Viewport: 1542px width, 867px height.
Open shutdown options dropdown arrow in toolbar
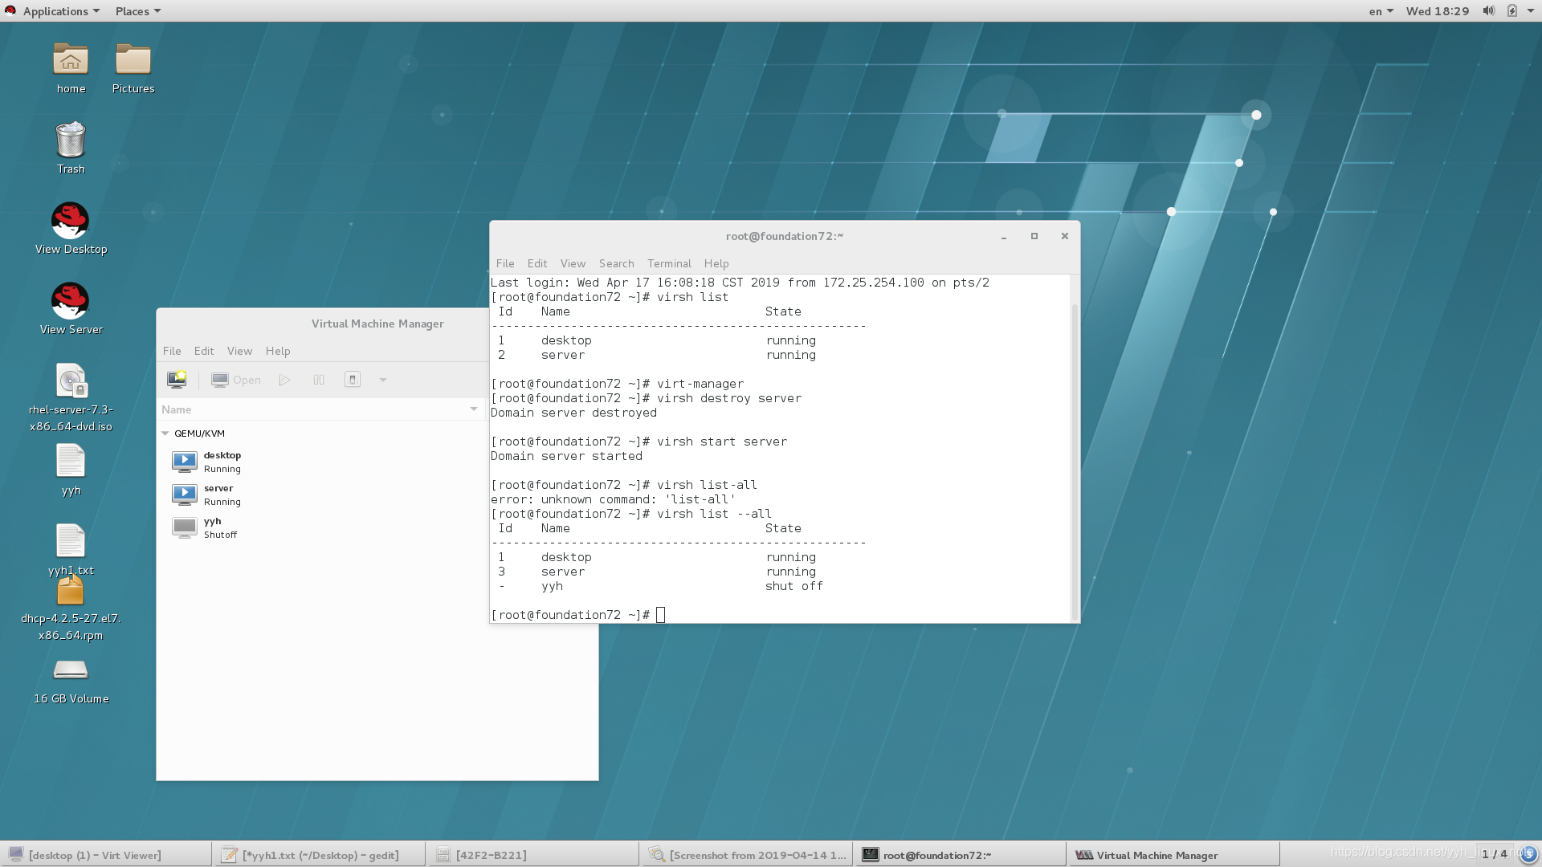point(383,380)
